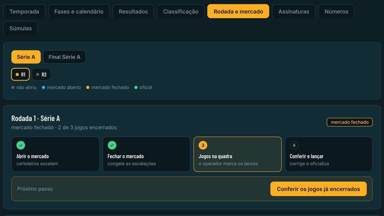Switch to the Números tab
This screenshot has width=384, height=216.
point(336,11)
